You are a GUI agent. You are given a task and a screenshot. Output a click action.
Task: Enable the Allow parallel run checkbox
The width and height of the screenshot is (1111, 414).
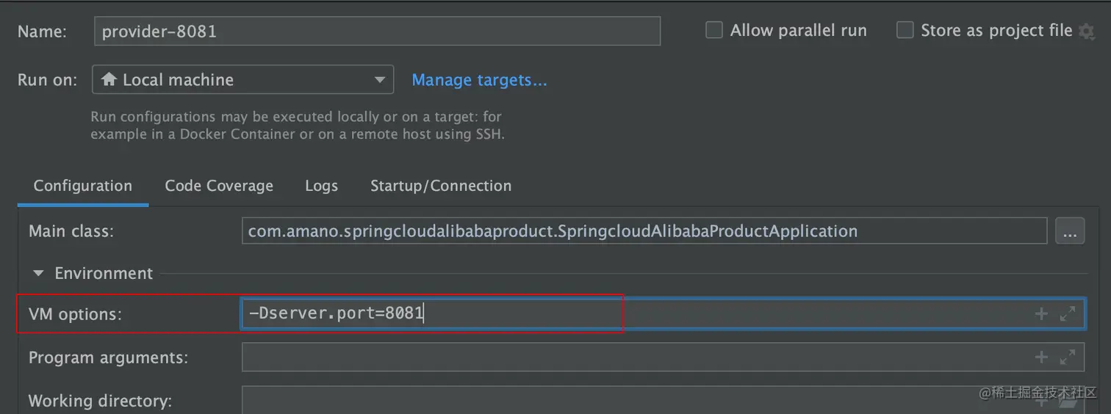[714, 31]
